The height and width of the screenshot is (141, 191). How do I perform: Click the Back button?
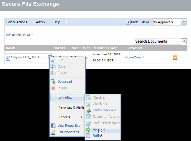pyautogui.click(x=132, y=22)
